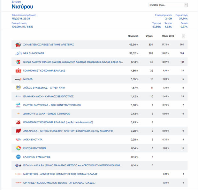The width and height of the screenshot is (198, 190).
Task: Click the Έγκυρα value 97,50%
Action: point(156,27)
